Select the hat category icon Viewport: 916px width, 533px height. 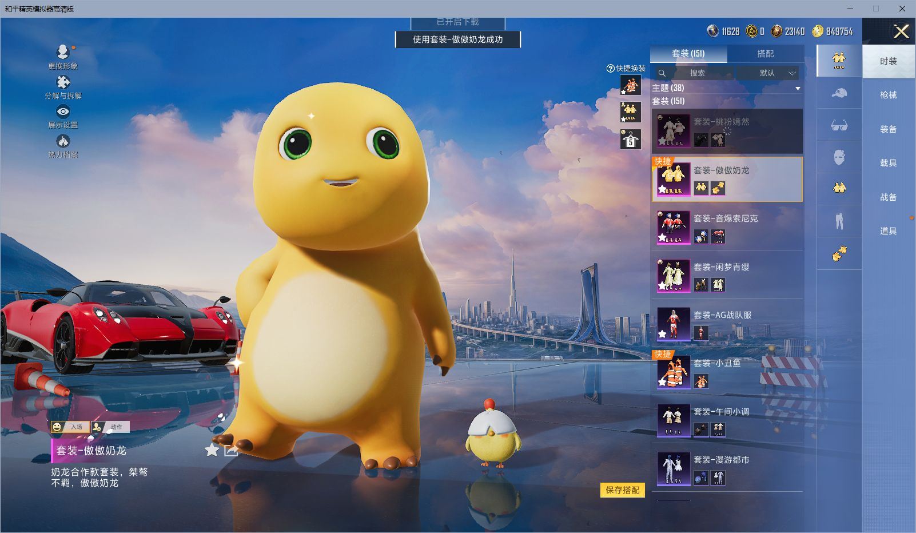click(839, 93)
